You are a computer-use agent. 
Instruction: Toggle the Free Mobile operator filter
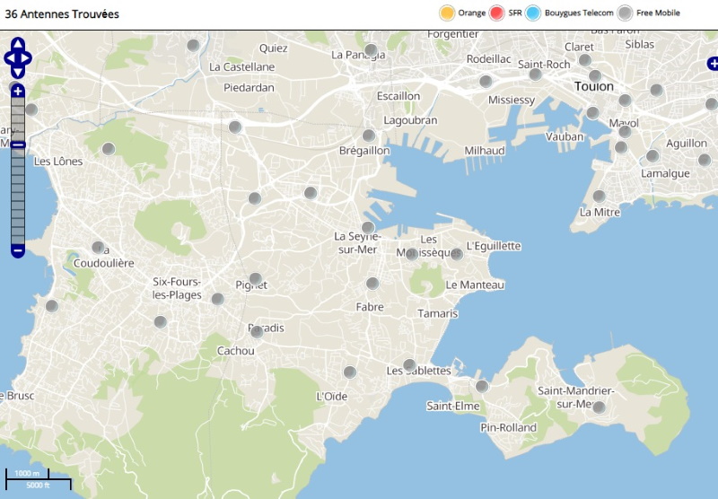click(x=626, y=13)
